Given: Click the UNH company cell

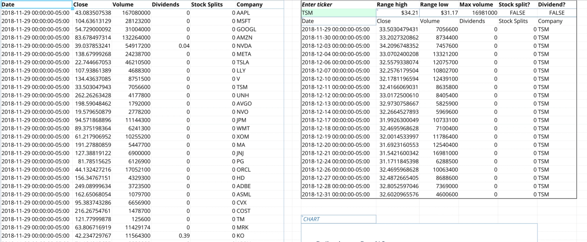Looking at the screenshot, I should coord(260,95).
